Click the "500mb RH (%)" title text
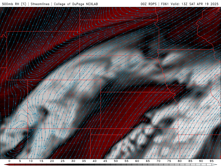 14,4
